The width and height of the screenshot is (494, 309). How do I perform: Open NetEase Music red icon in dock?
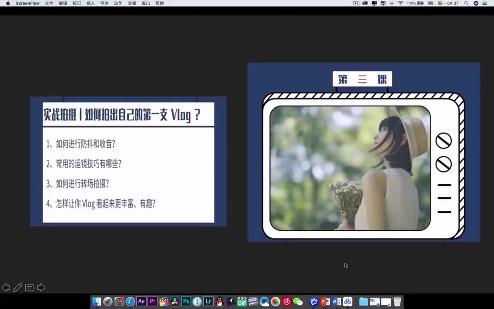(x=287, y=302)
